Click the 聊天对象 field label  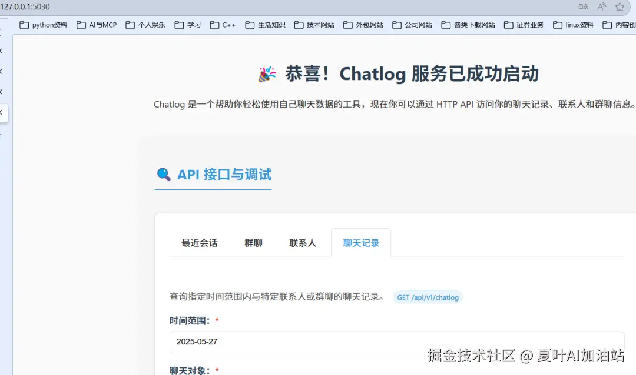tap(190, 370)
